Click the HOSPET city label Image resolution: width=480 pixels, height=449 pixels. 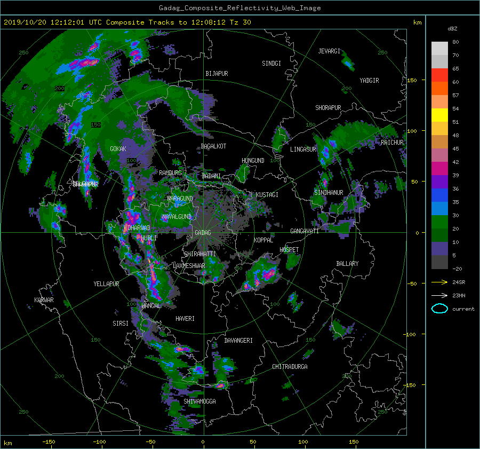click(x=289, y=250)
